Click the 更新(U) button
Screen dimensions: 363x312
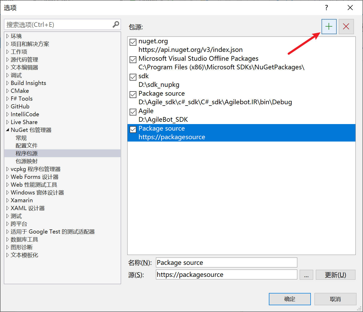coord(335,275)
